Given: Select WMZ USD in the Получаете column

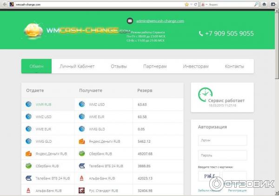Looking at the screenshot, I should (97, 104).
